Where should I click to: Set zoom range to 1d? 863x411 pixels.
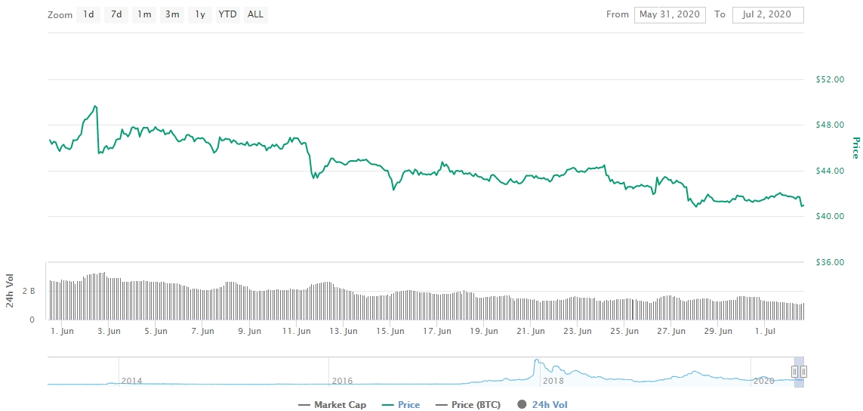coord(88,15)
